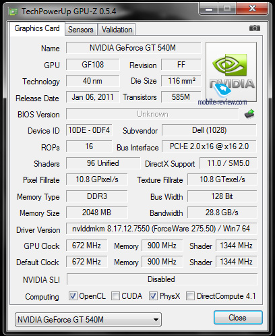The width and height of the screenshot is (275, 336).
Task: Click the camera screenshot icon
Action: point(255,28)
